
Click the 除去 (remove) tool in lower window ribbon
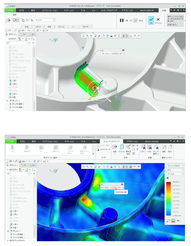coord(170,148)
